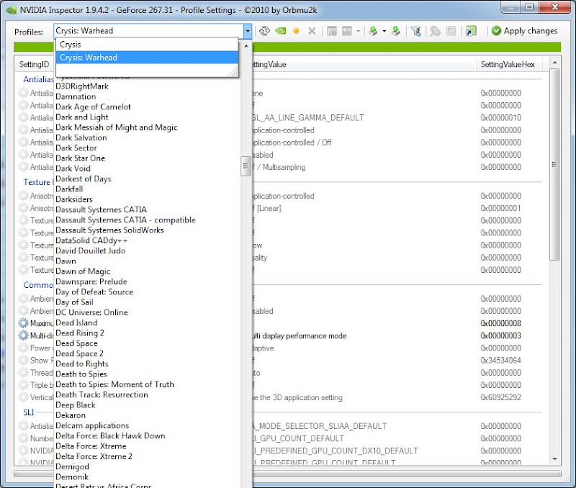Click the gear icon on the Power row
Screen dimensions: 576x488
[23, 348]
